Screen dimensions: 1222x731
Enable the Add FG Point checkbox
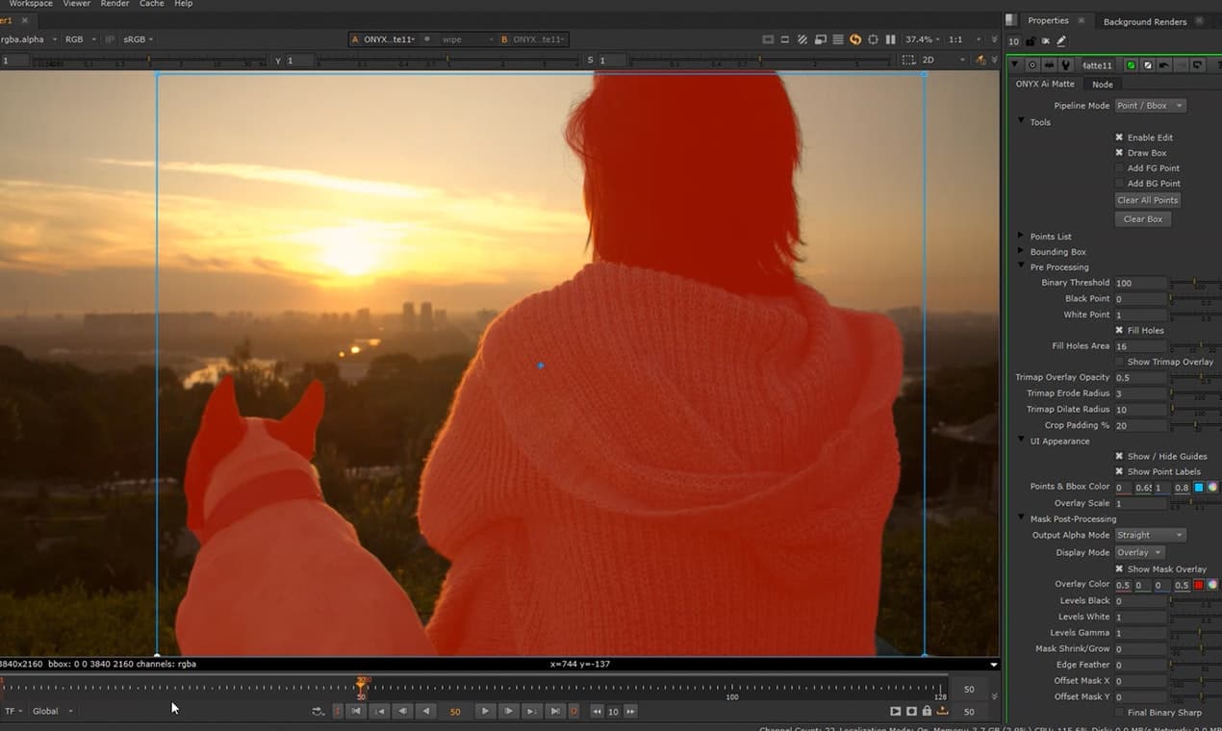1120,167
